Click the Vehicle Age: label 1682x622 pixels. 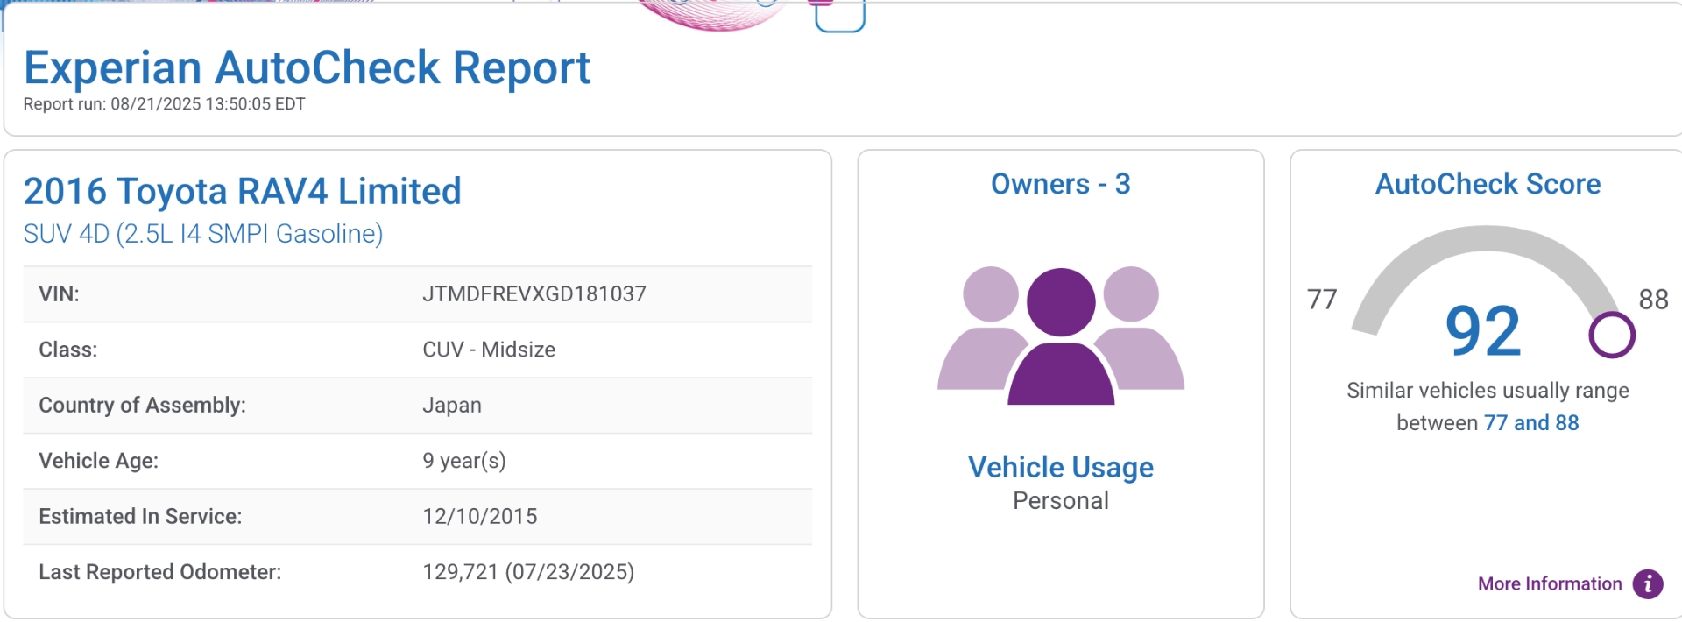(99, 461)
